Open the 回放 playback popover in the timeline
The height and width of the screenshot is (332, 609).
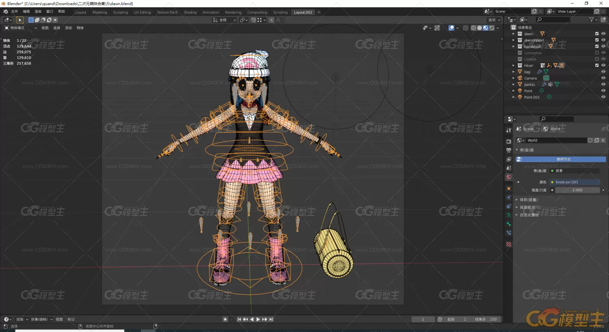coord(22,319)
